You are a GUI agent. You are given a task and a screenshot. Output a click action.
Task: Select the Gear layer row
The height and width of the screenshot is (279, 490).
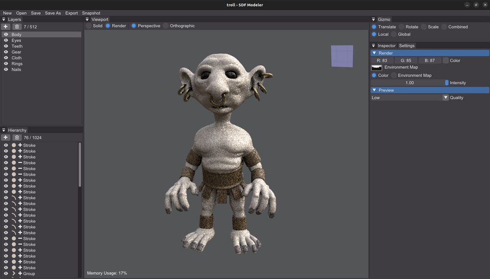(x=42, y=52)
